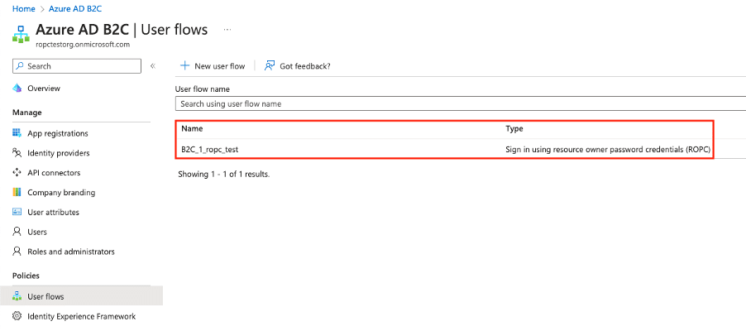Go to Home breadcrumb
746x331 pixels.
(x=24, y=8)
